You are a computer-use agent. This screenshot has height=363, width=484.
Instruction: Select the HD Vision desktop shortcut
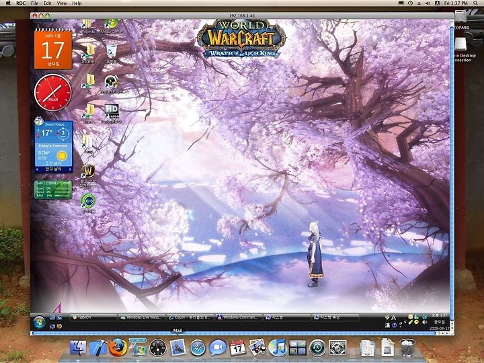point(112,114)
